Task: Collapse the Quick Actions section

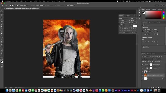Action: (142, 47)
